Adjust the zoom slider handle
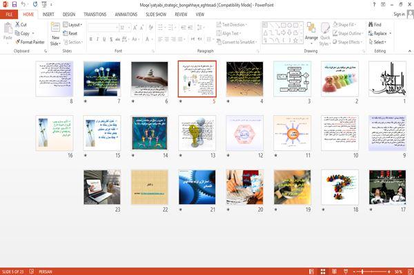 (362, 272)
